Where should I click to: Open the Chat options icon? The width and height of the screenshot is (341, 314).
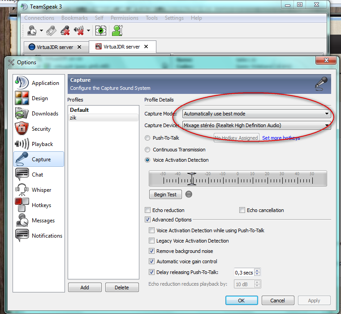click(22, 174)
